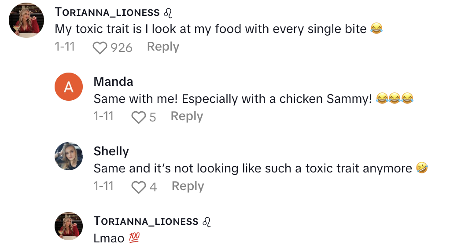450x249 pixels.
Task: Like Shelly's reply comment
Action: coord(139,187)
